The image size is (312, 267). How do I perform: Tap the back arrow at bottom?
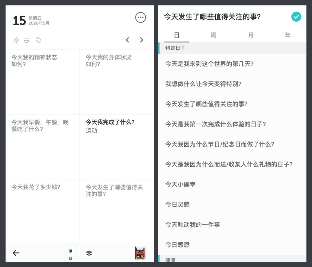(16, 253)
